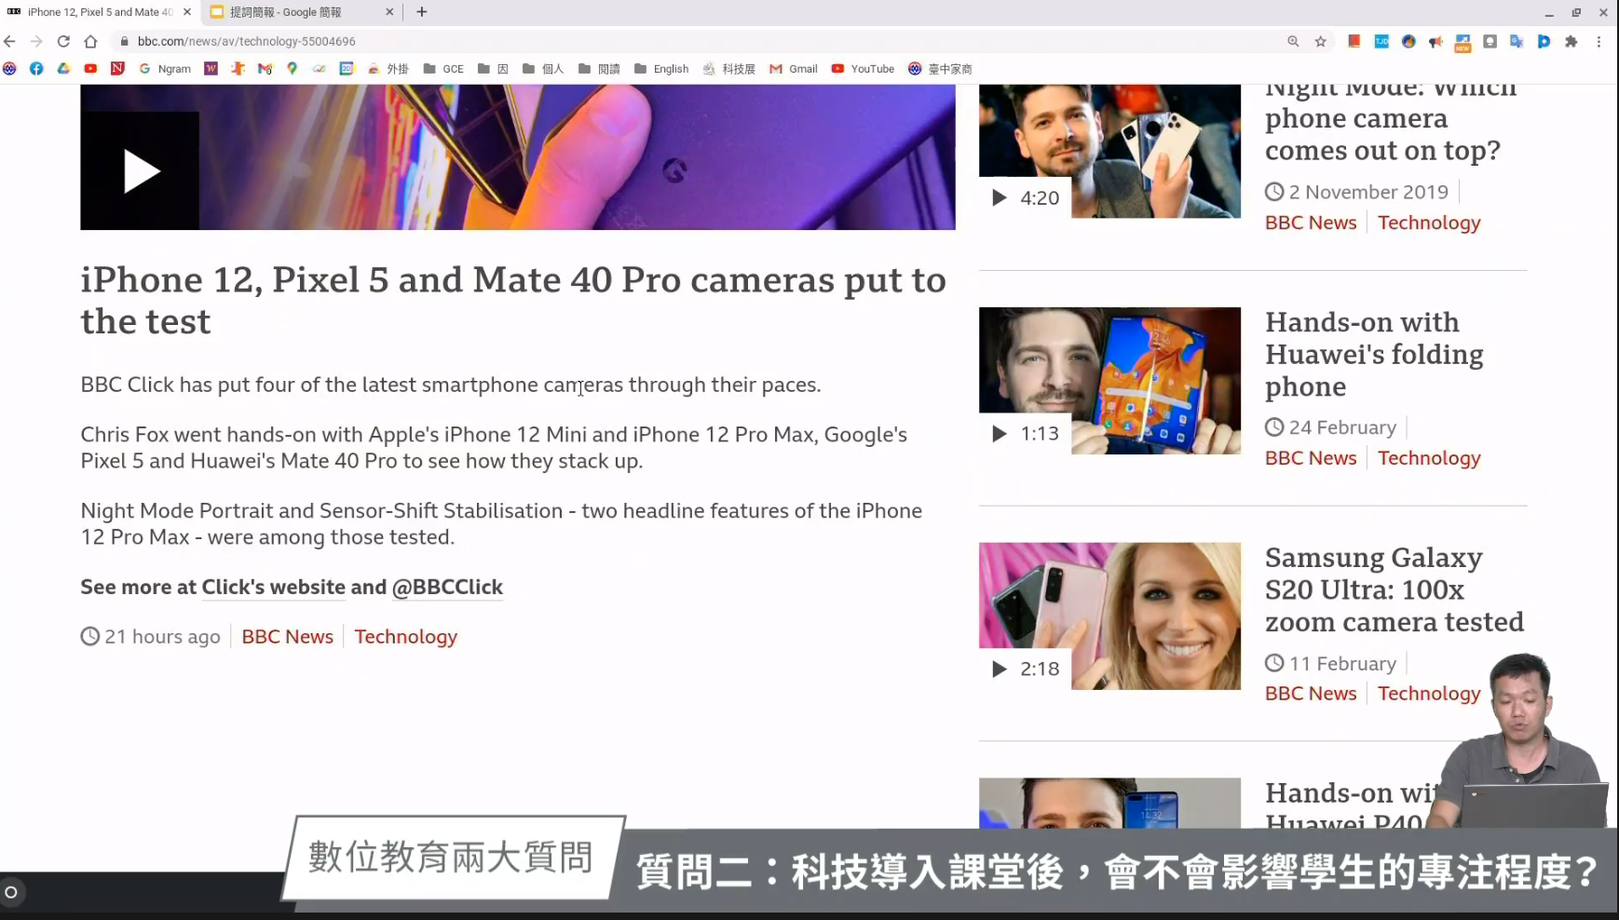This screenshot has width=1619, height=920.
Task: Open the Gmail bookmark
Action: coord(794,69)
